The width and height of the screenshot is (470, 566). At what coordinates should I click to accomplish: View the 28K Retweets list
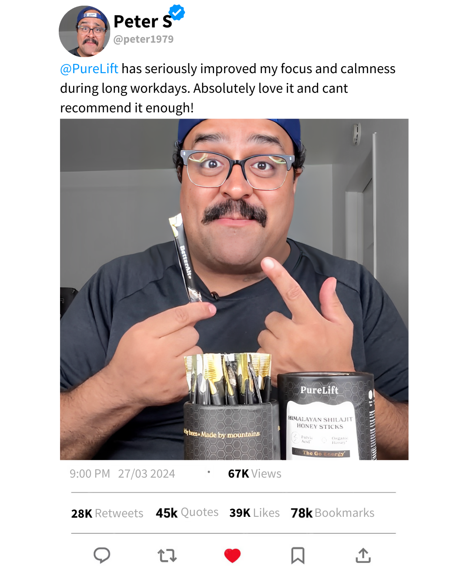[107, 513]
